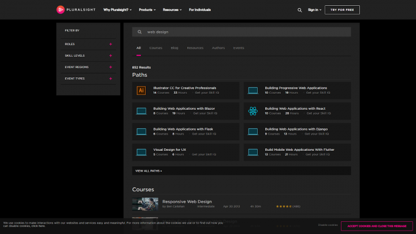
Task: Click the search magnifier icon in header
Action: (x=299, y=10)
